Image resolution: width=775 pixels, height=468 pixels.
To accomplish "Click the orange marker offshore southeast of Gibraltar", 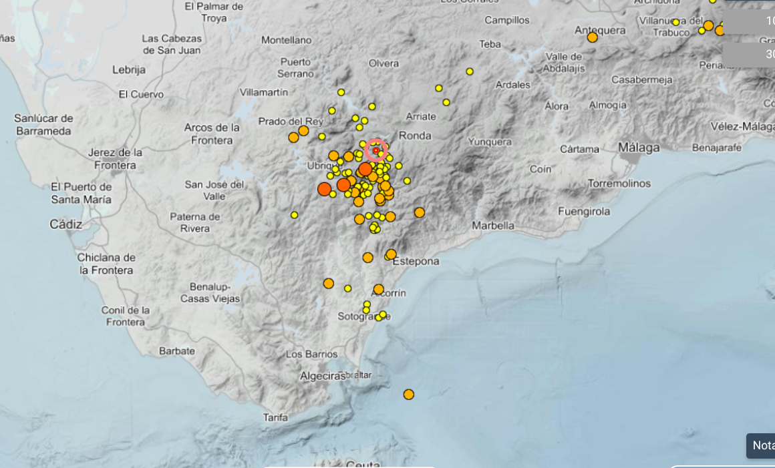I will coord(409,395).
